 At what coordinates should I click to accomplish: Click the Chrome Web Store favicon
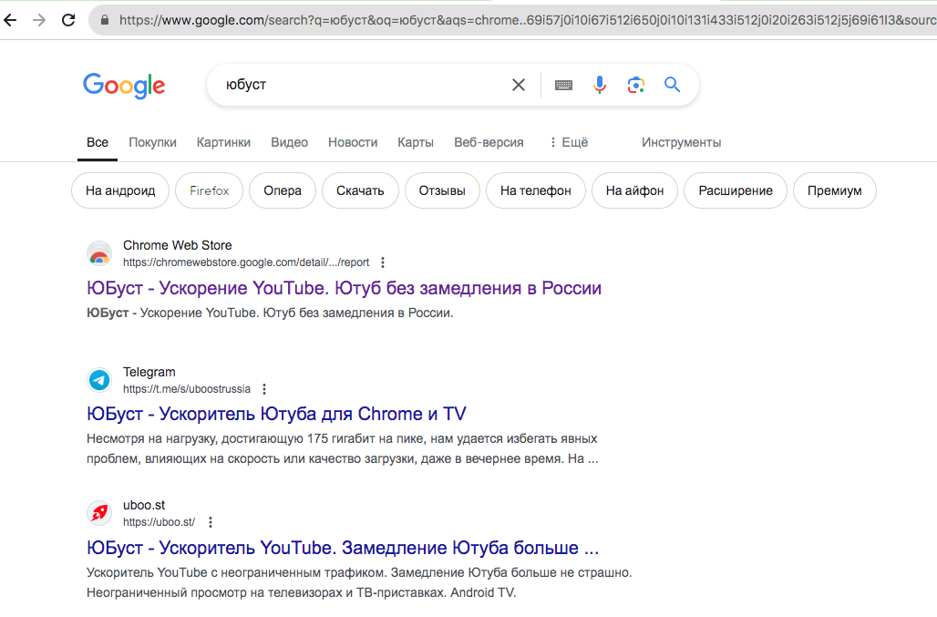click(x=99, y=254)
